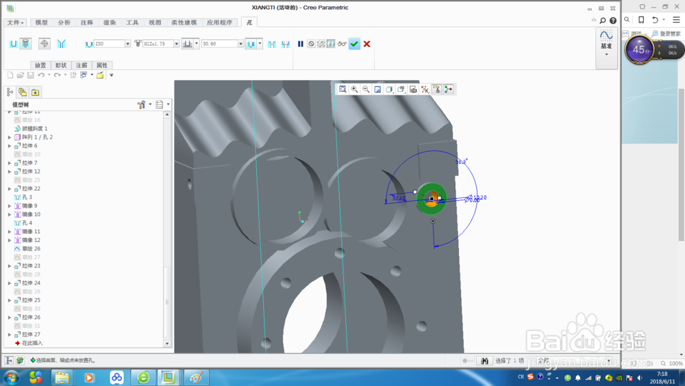Select the unattached preview mode icon
The width and height of the screenshot is (685, 386).
[x=321, y=44]
